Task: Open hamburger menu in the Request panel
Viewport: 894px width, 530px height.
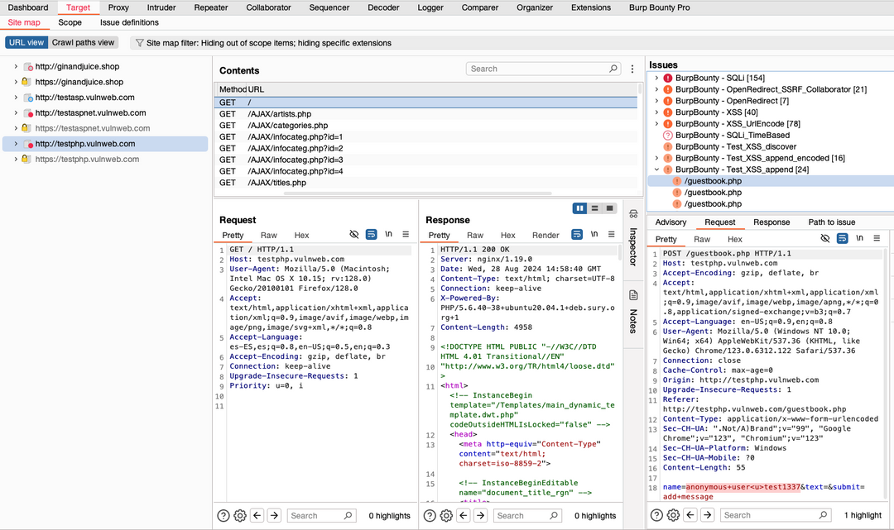Action: coord(406,236)
